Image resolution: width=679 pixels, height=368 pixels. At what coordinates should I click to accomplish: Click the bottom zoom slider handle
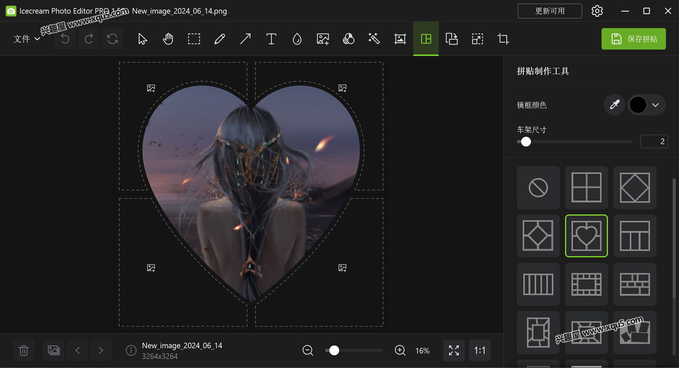[x=334, y=350]
